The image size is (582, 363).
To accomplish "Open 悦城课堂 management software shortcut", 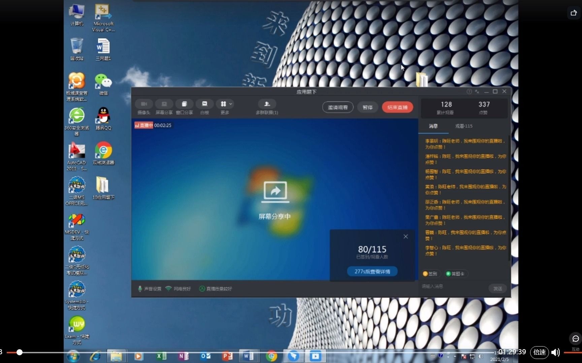I will pyautogui.click(x=77, y=87).
